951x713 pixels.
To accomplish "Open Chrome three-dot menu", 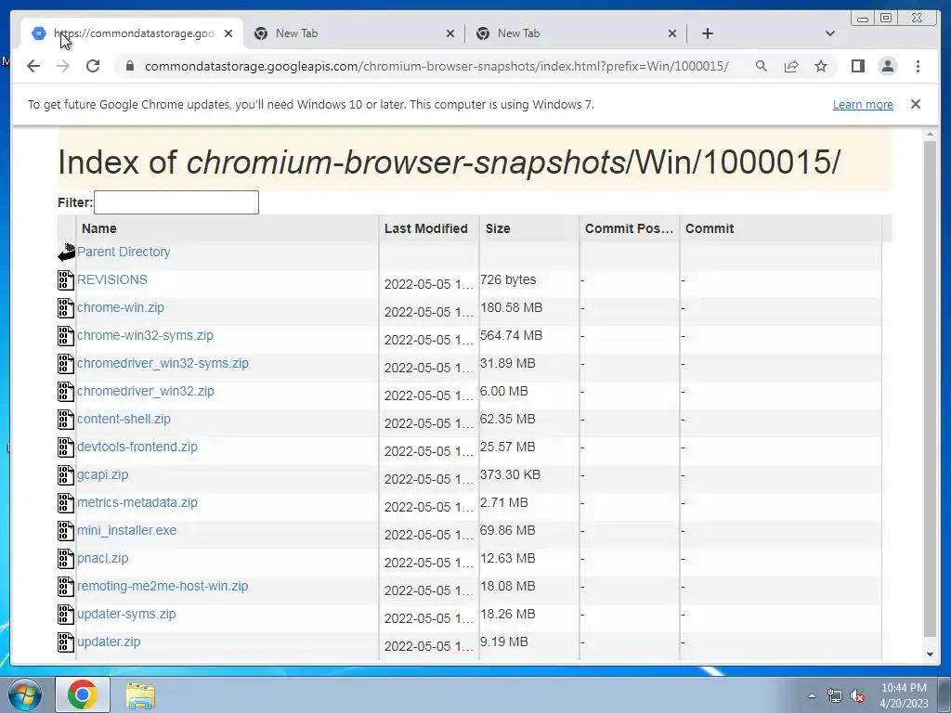I will [x=918, y=66].
